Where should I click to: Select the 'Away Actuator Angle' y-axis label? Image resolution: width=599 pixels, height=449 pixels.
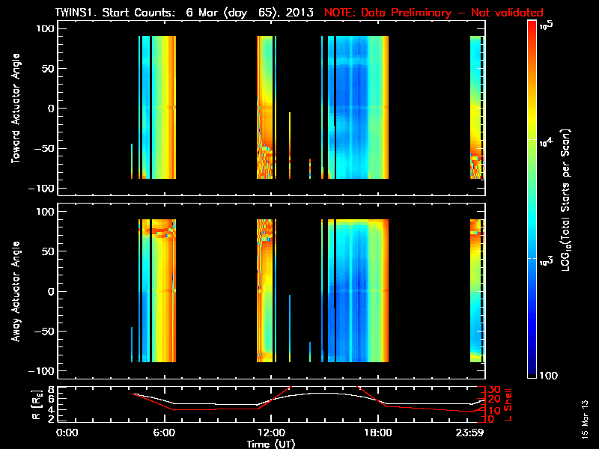click(15, 291)
